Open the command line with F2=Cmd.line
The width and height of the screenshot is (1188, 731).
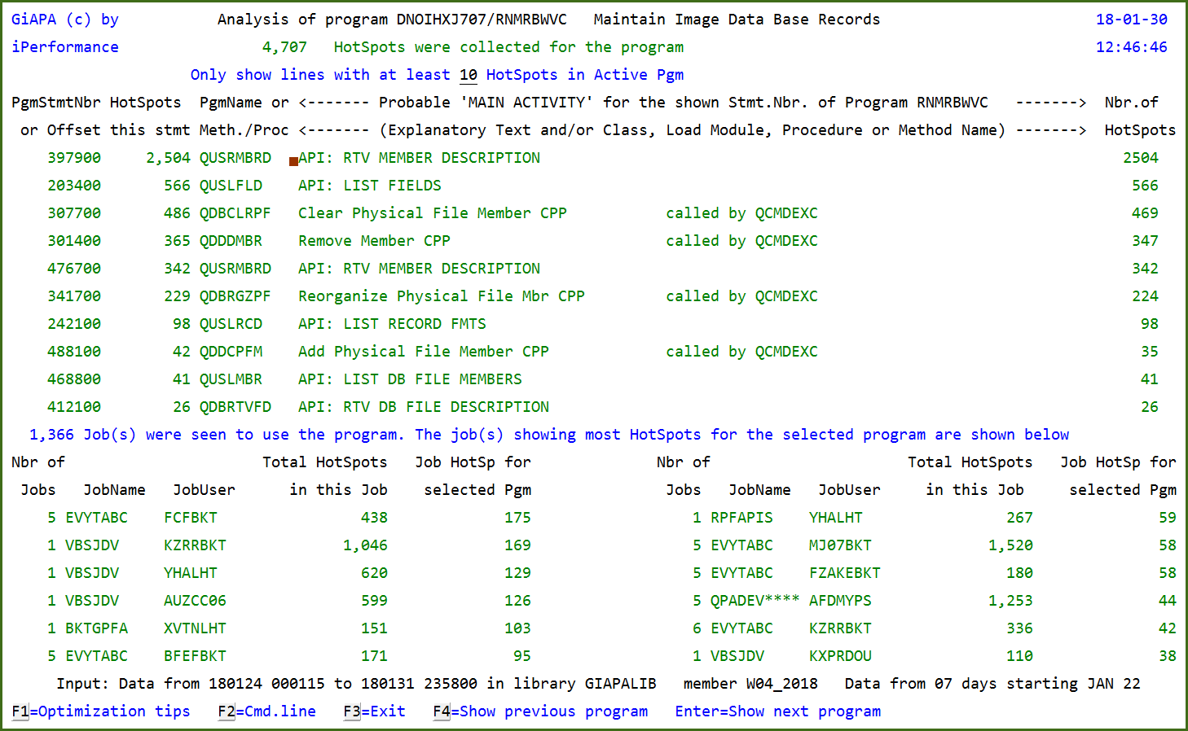coord(269,711)
